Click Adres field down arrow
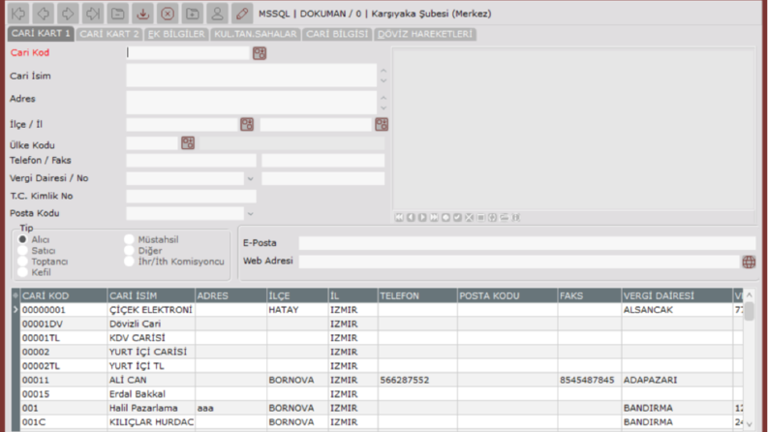768x432 pixels. tap(384, 108)
